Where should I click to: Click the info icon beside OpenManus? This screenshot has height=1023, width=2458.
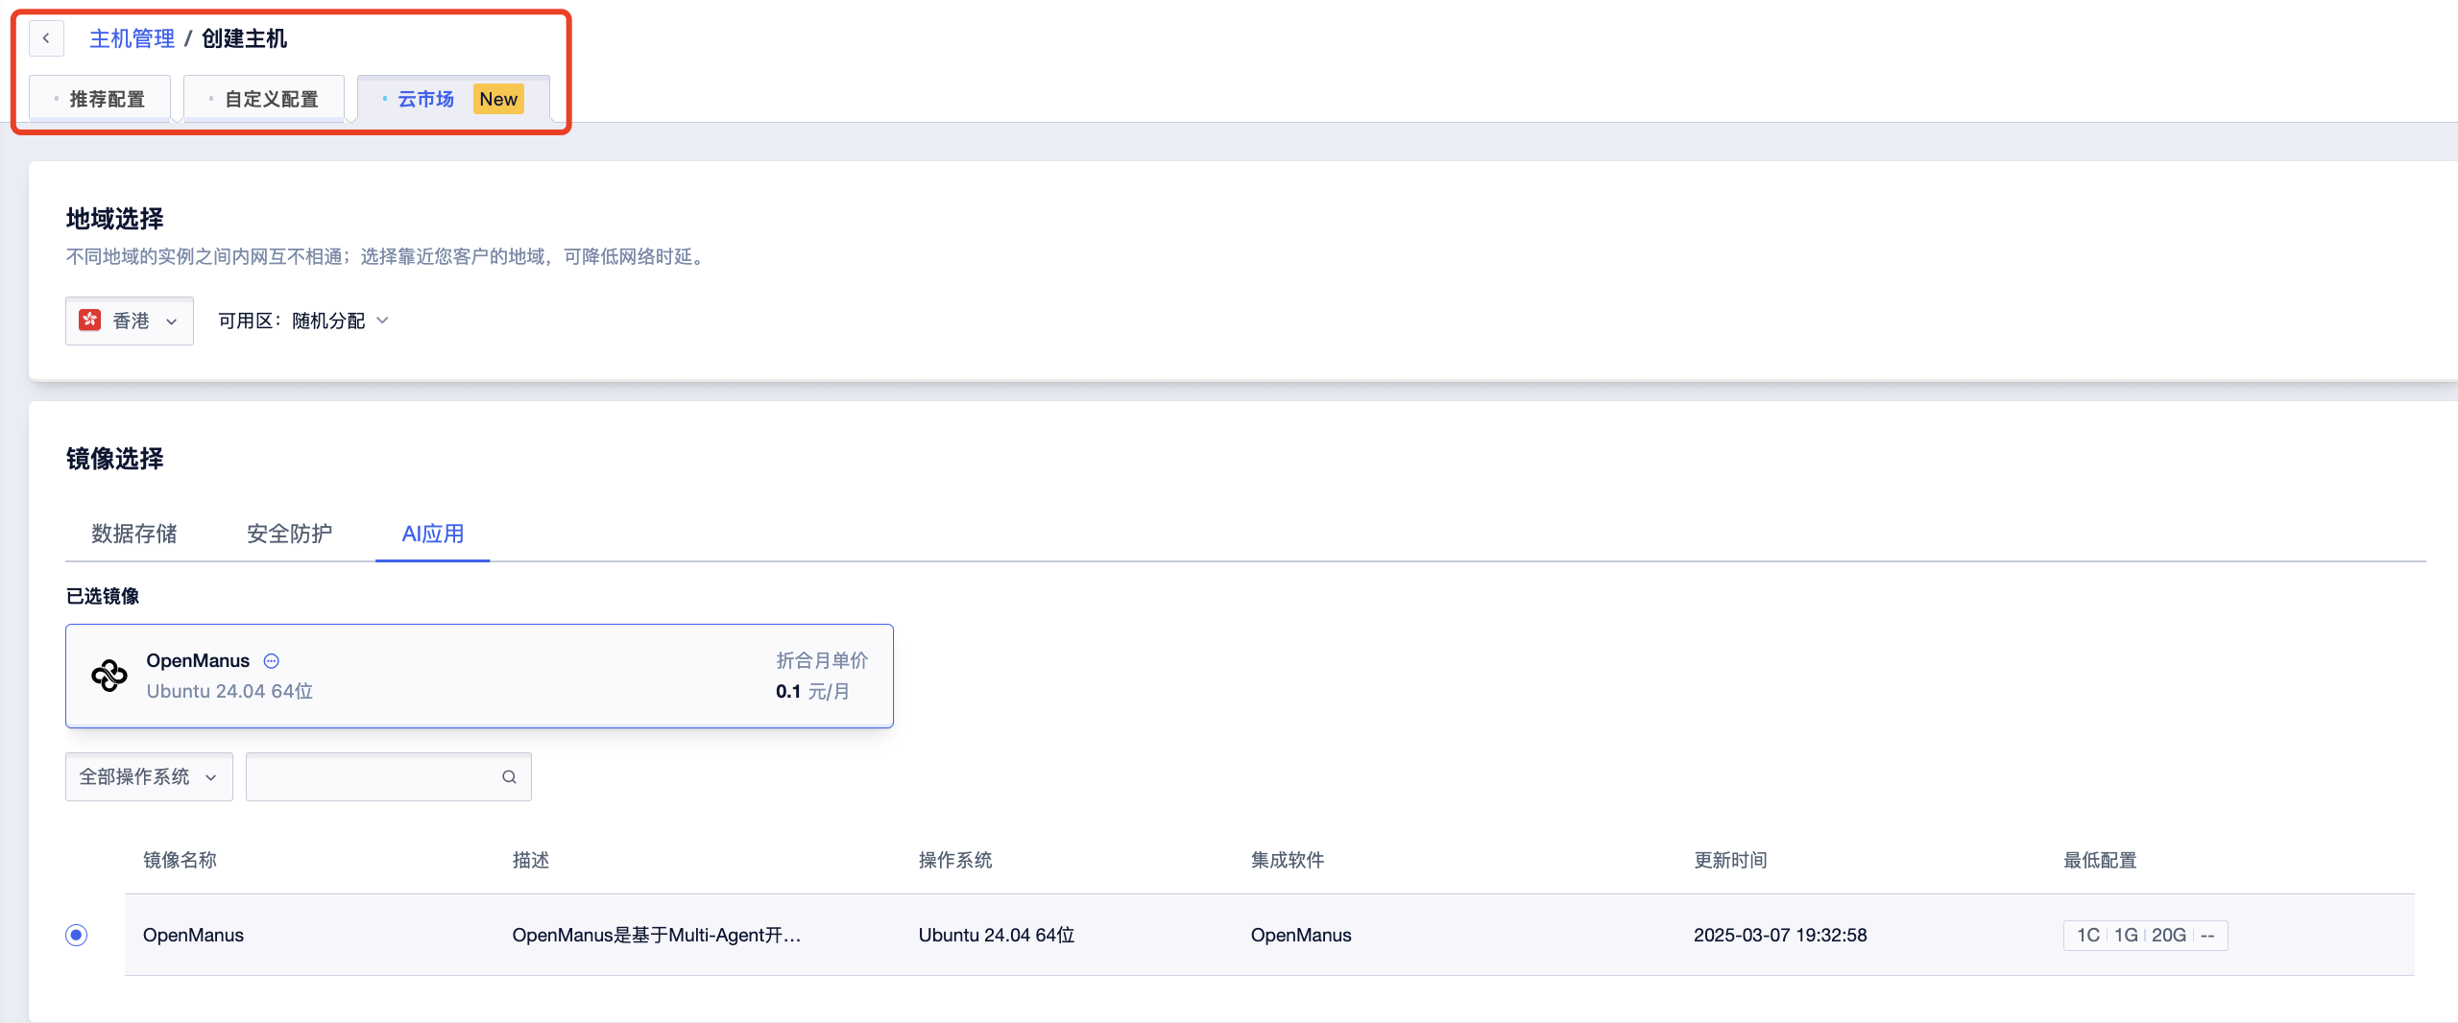click(272, 661)
